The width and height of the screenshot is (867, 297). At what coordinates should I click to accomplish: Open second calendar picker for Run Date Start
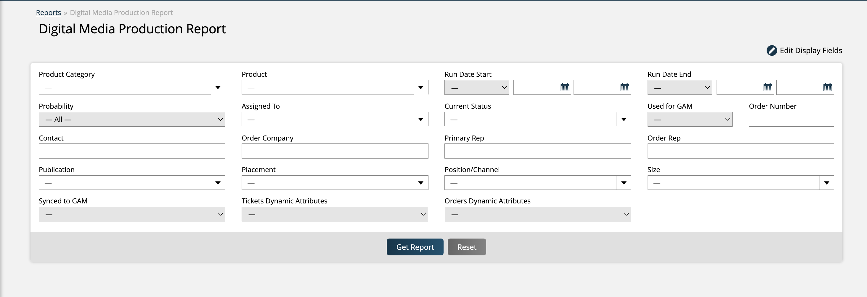coord(624,88)
